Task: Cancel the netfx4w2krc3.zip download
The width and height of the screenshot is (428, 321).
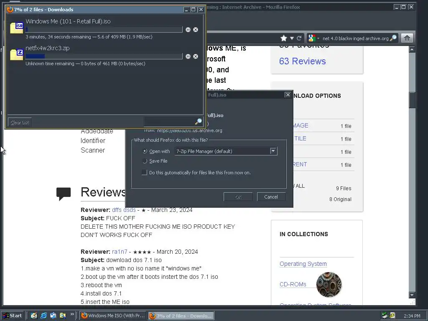Action: (196, 56)
